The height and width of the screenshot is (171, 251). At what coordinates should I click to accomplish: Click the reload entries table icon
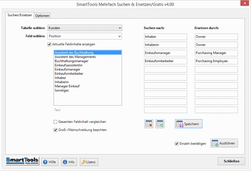point(160,124)
